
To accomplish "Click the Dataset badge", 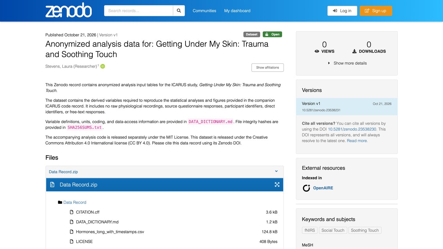I will pos(252,34).
